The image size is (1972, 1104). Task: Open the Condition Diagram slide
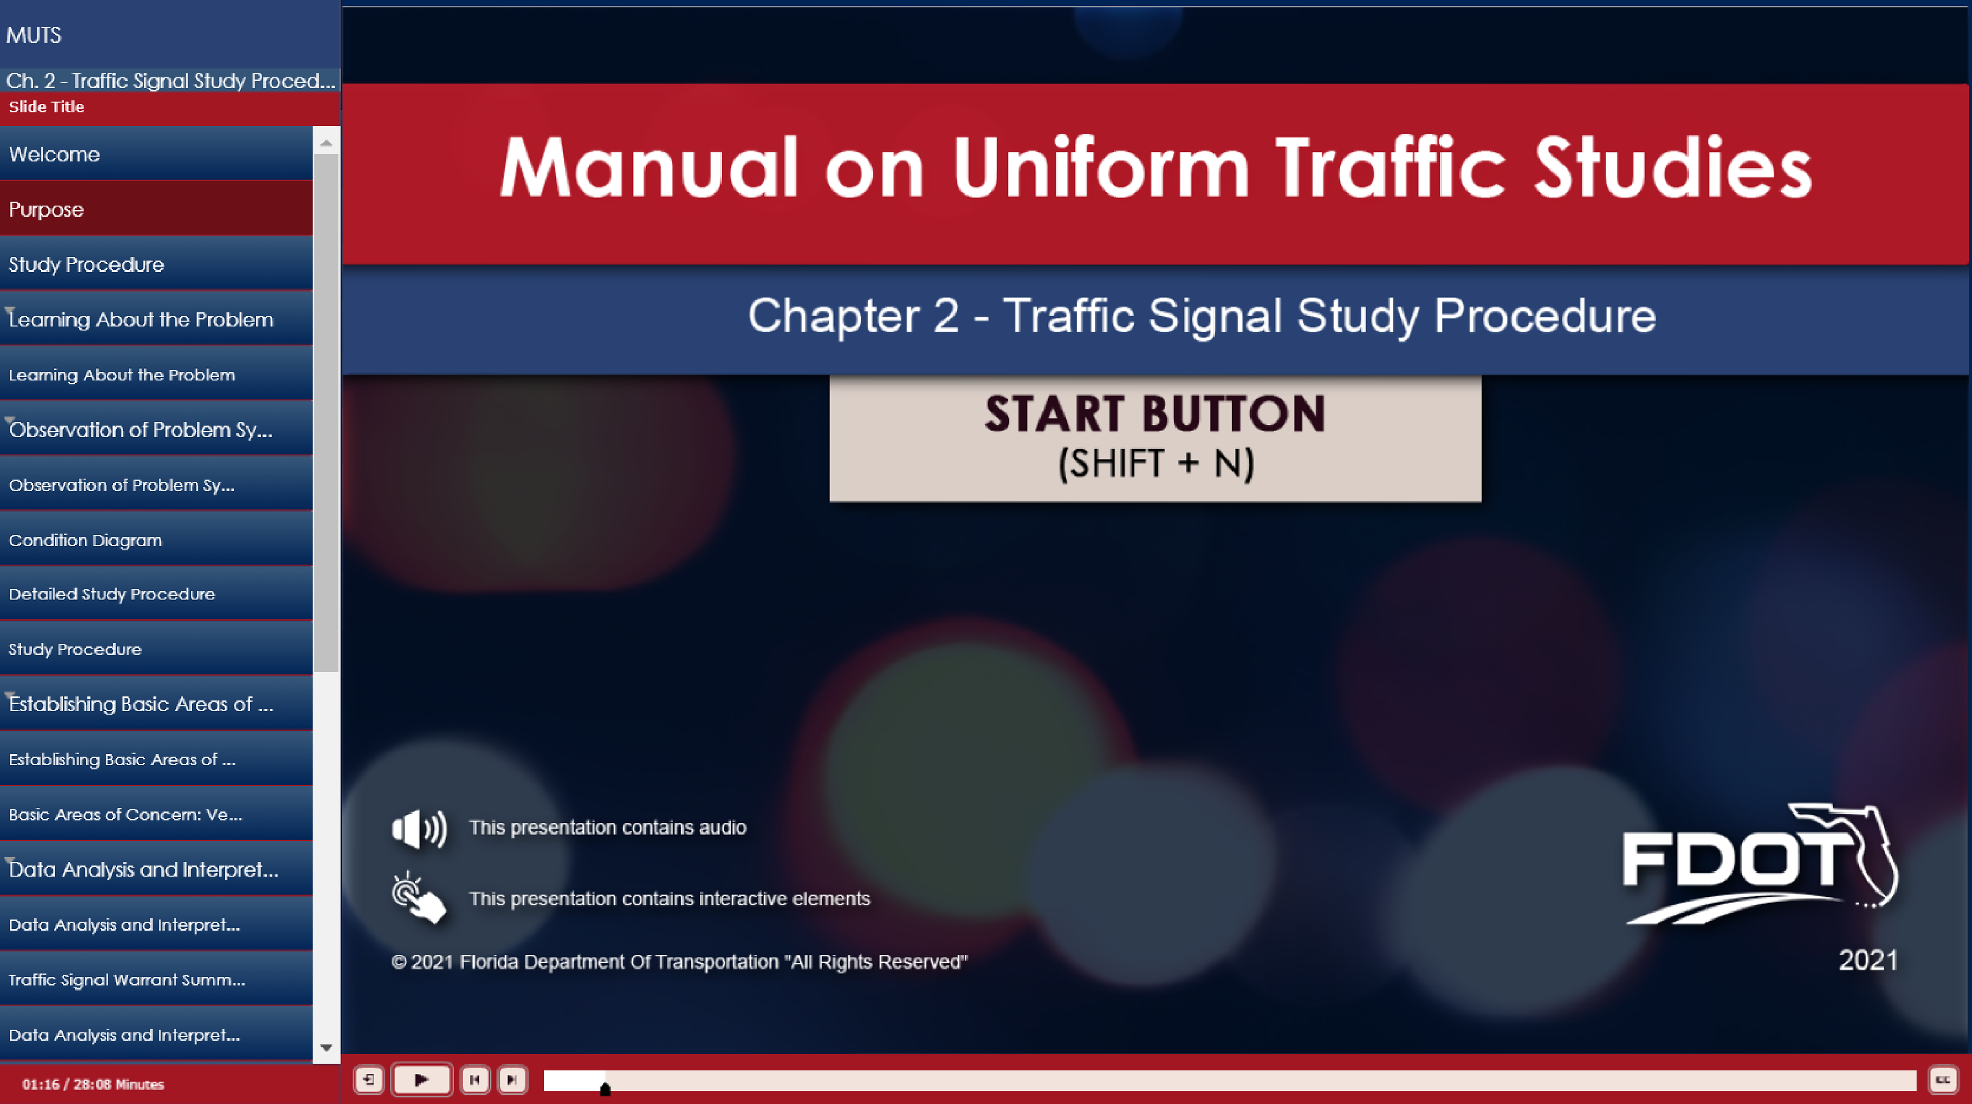point(156,539)
